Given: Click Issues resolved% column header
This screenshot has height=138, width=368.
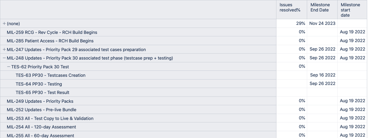Looking at the screenshot, I should pos(290,7).
